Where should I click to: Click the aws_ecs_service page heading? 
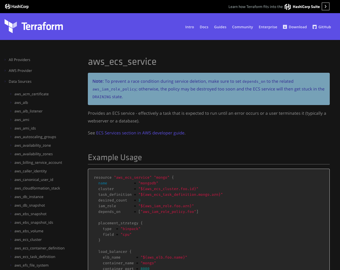[122, 62]
